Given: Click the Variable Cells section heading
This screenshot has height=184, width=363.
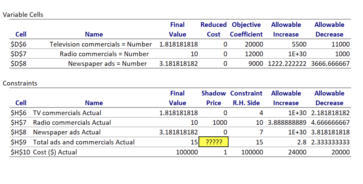Looking at the screenshot, I should pyautogui.click(x=23, y=15).
